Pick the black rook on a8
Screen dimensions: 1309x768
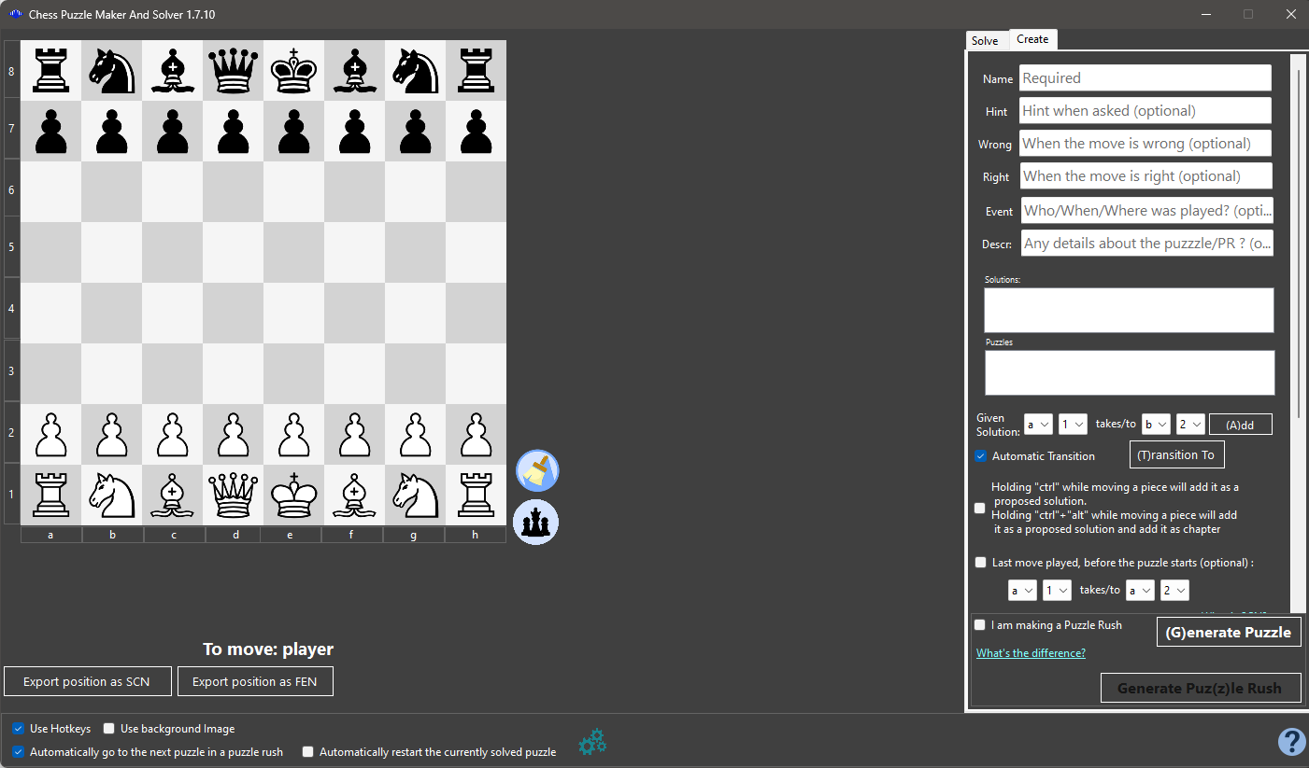[51, 70]
